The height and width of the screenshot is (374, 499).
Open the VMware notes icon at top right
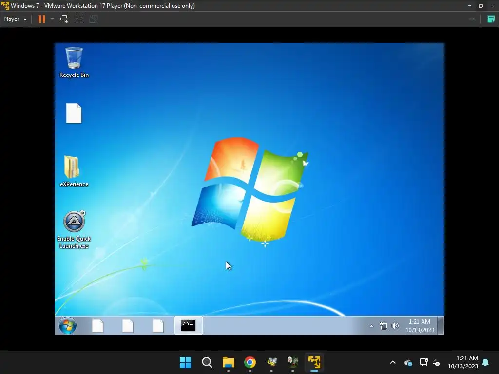[491, 19]
